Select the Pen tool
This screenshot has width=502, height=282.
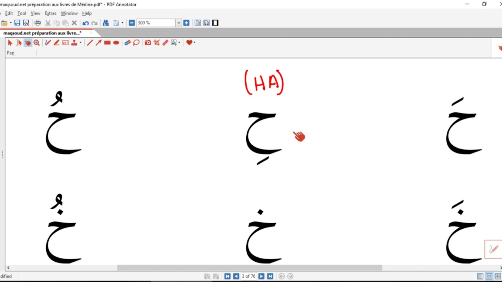48,42
